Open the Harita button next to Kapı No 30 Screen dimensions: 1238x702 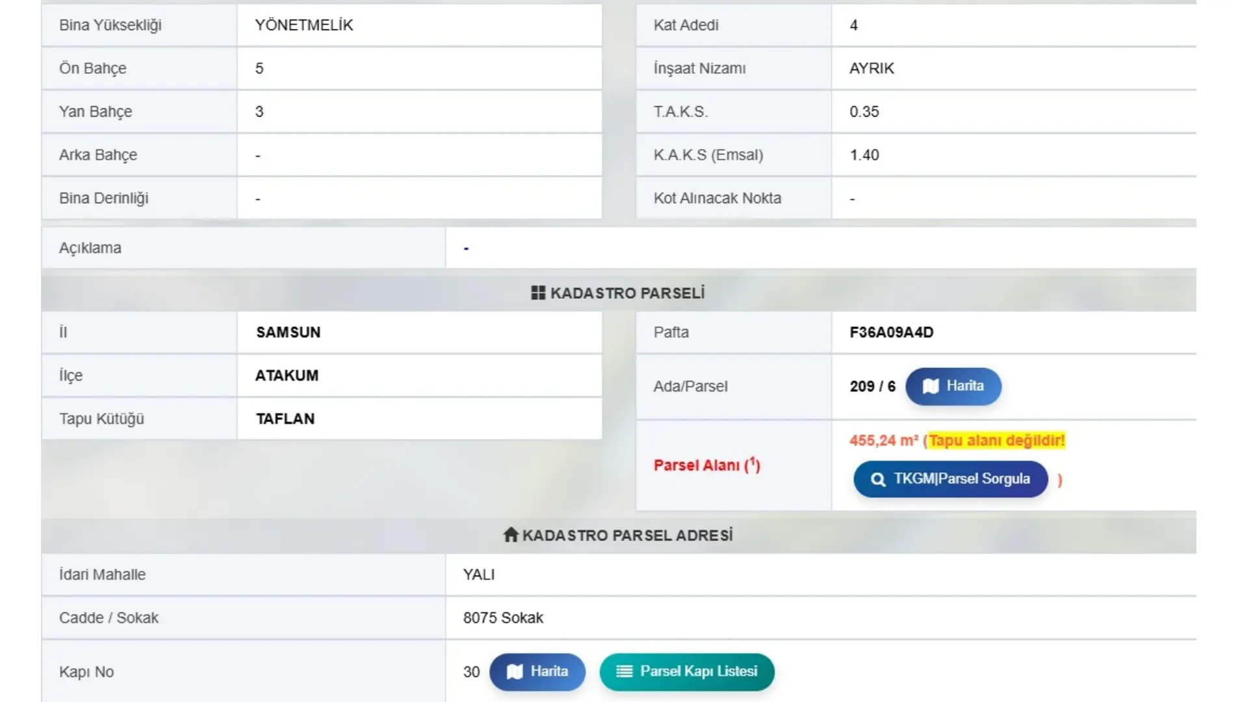537,671
